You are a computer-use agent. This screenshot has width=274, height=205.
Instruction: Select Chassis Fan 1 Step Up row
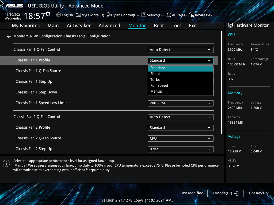click(34, 82)
